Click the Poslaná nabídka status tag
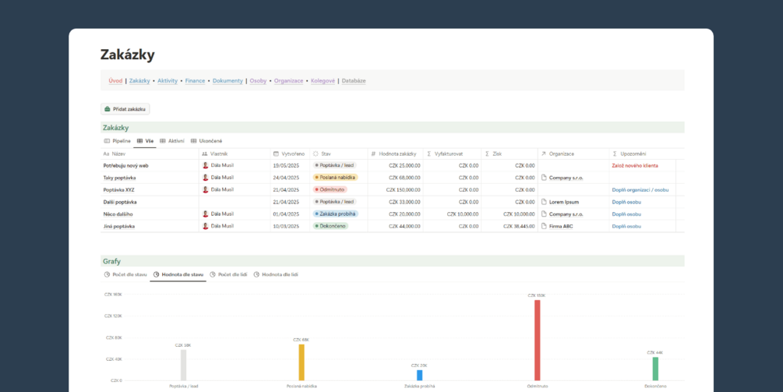This screenshot has height=392, width=783. 336,177
